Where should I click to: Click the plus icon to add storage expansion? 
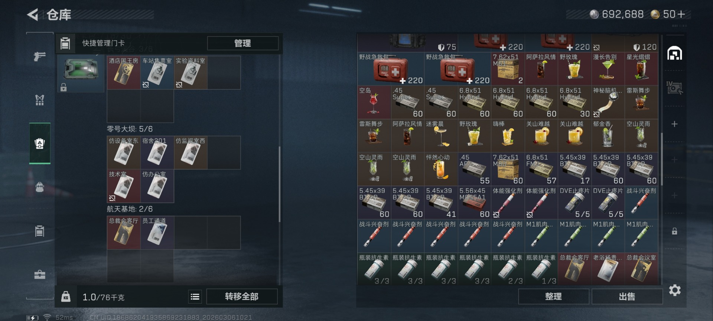674,124
